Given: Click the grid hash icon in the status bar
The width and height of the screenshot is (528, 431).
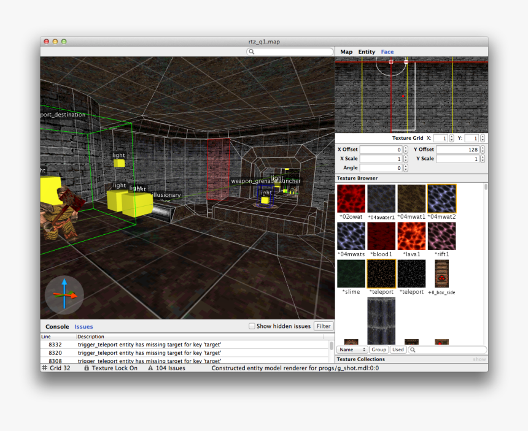Looking at the screenshot, I should click(44, 368).
